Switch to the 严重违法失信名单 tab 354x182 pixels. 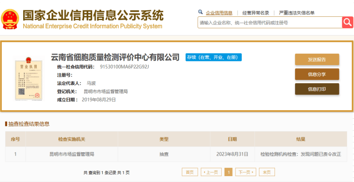tap(297, 13)
